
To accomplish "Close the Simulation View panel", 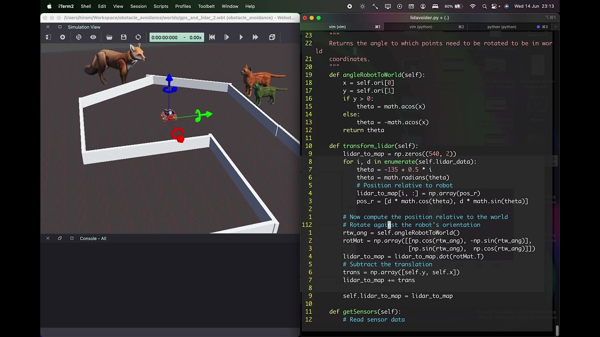I will point(48,27).
